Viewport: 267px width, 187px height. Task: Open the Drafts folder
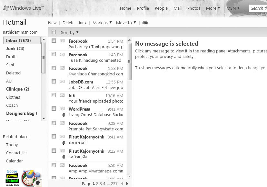click(x=12, y=57)
